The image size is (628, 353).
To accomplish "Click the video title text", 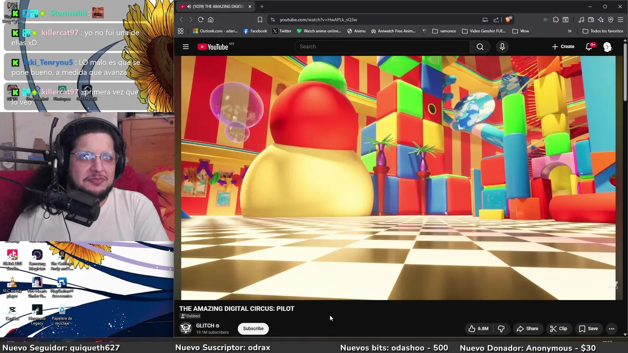I will tap(236, 308).
